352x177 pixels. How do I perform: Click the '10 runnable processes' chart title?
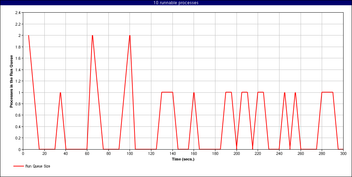[x=176, y=3]
